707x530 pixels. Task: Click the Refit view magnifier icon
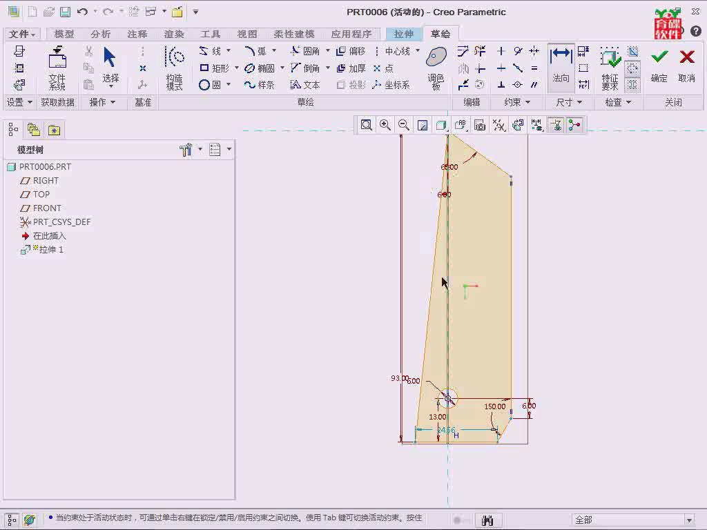(x=366, y=125)
